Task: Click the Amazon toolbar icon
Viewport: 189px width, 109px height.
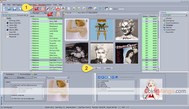Action: coord(63,9)
